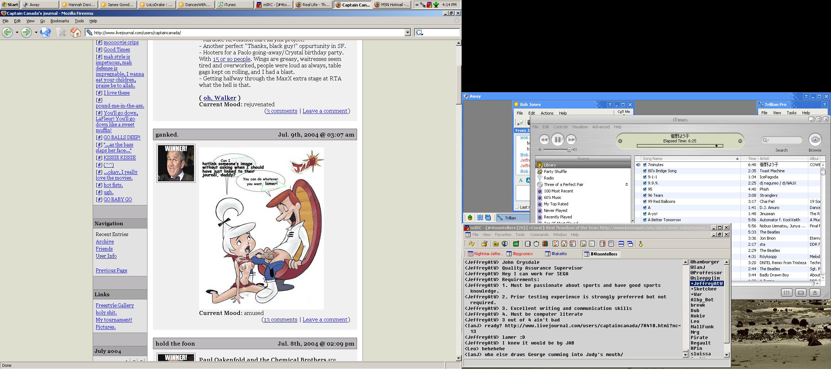Click mIRC DCC send file icon
Viewport: 831px width, 369px height.
[555, 244]
